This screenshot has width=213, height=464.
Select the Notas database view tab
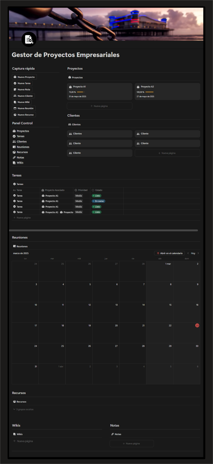pos(116,434)
